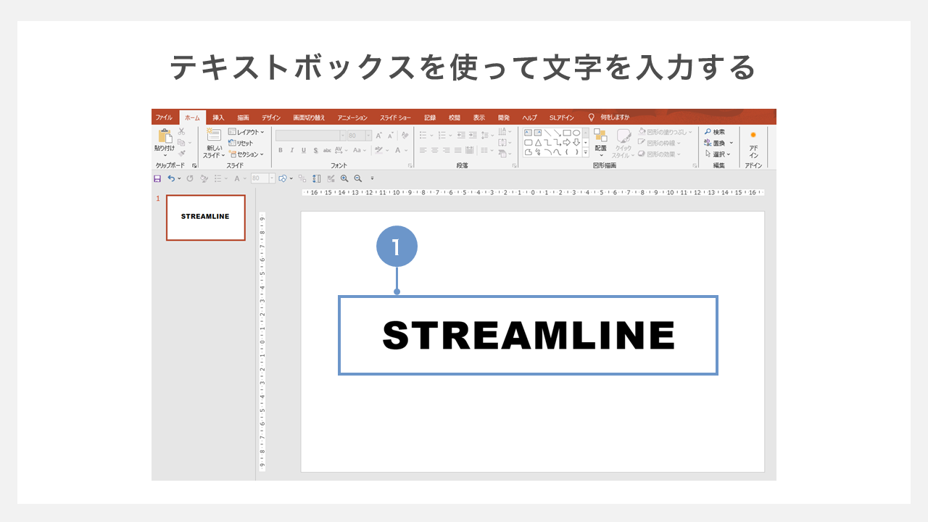The height and width of the screenshot is (522, 928).
Task: Switch to the Slide Show (スライド ショー) tab
Action: tap(395, 117)
